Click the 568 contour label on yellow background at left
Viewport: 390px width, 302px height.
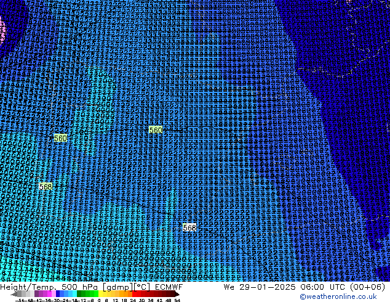tap(46, 186)
